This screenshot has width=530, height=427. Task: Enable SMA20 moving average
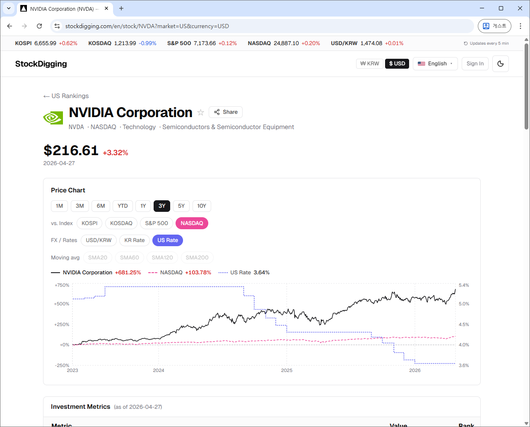(98, 258)
